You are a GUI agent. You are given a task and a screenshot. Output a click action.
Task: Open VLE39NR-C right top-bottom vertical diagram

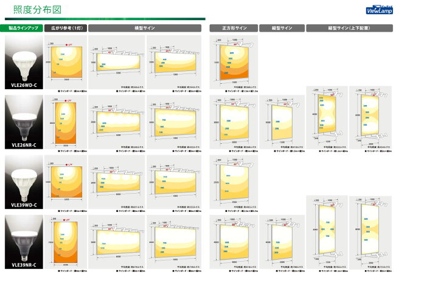point(370,233)
